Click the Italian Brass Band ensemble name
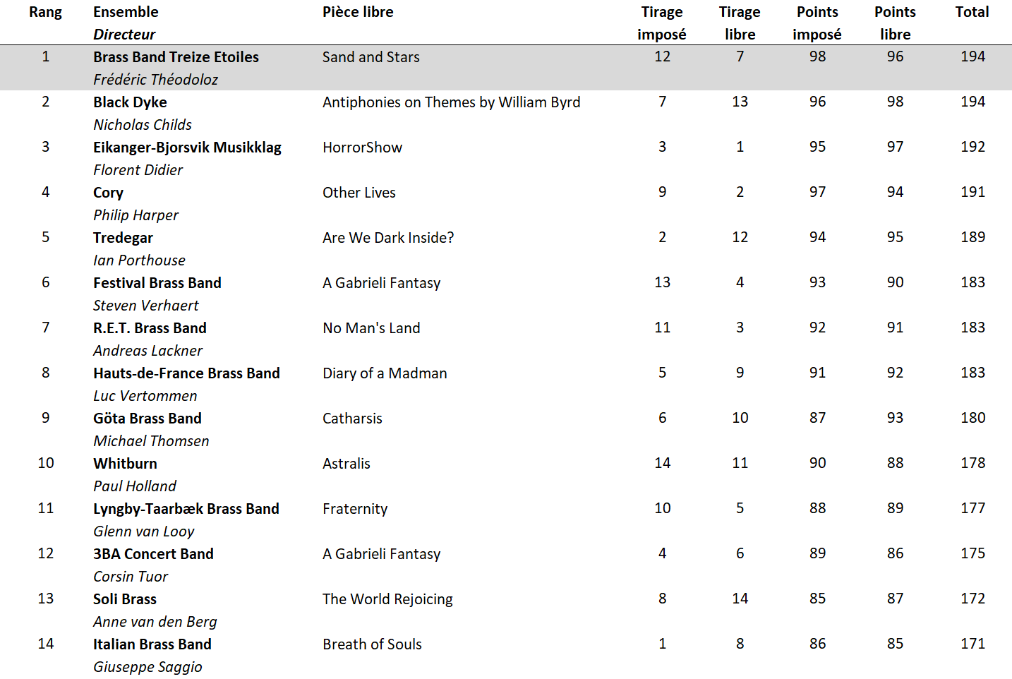1012x679 pixels. [x=152, y=644]
